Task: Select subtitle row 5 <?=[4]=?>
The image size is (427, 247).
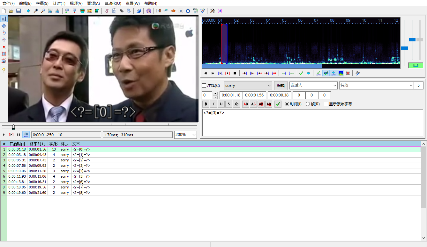Action: tap(211, 171)
